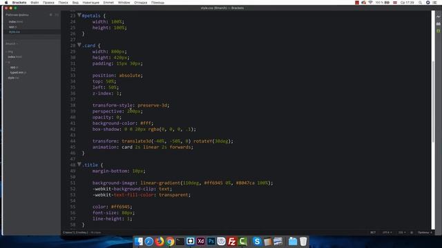Open typed.min.js in the project tree
This screenshot has height=248, width=442.
pos(19,72)
